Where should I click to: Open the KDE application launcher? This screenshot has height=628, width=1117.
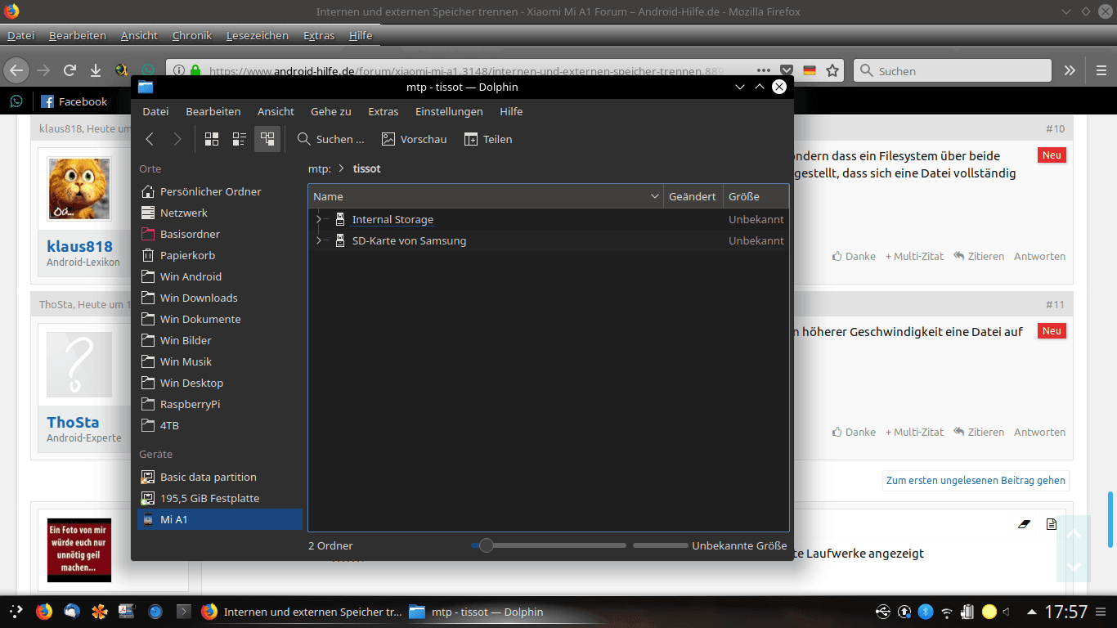point(16,611)
